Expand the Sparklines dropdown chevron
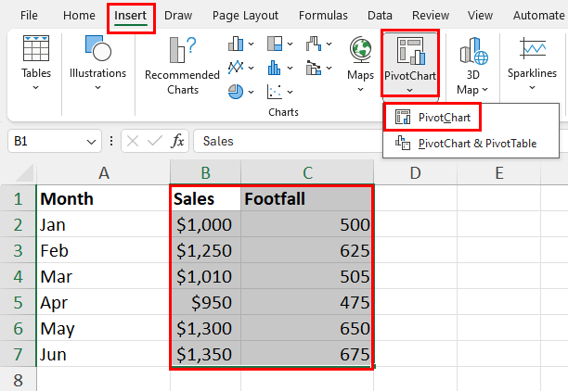 (532, 87)
